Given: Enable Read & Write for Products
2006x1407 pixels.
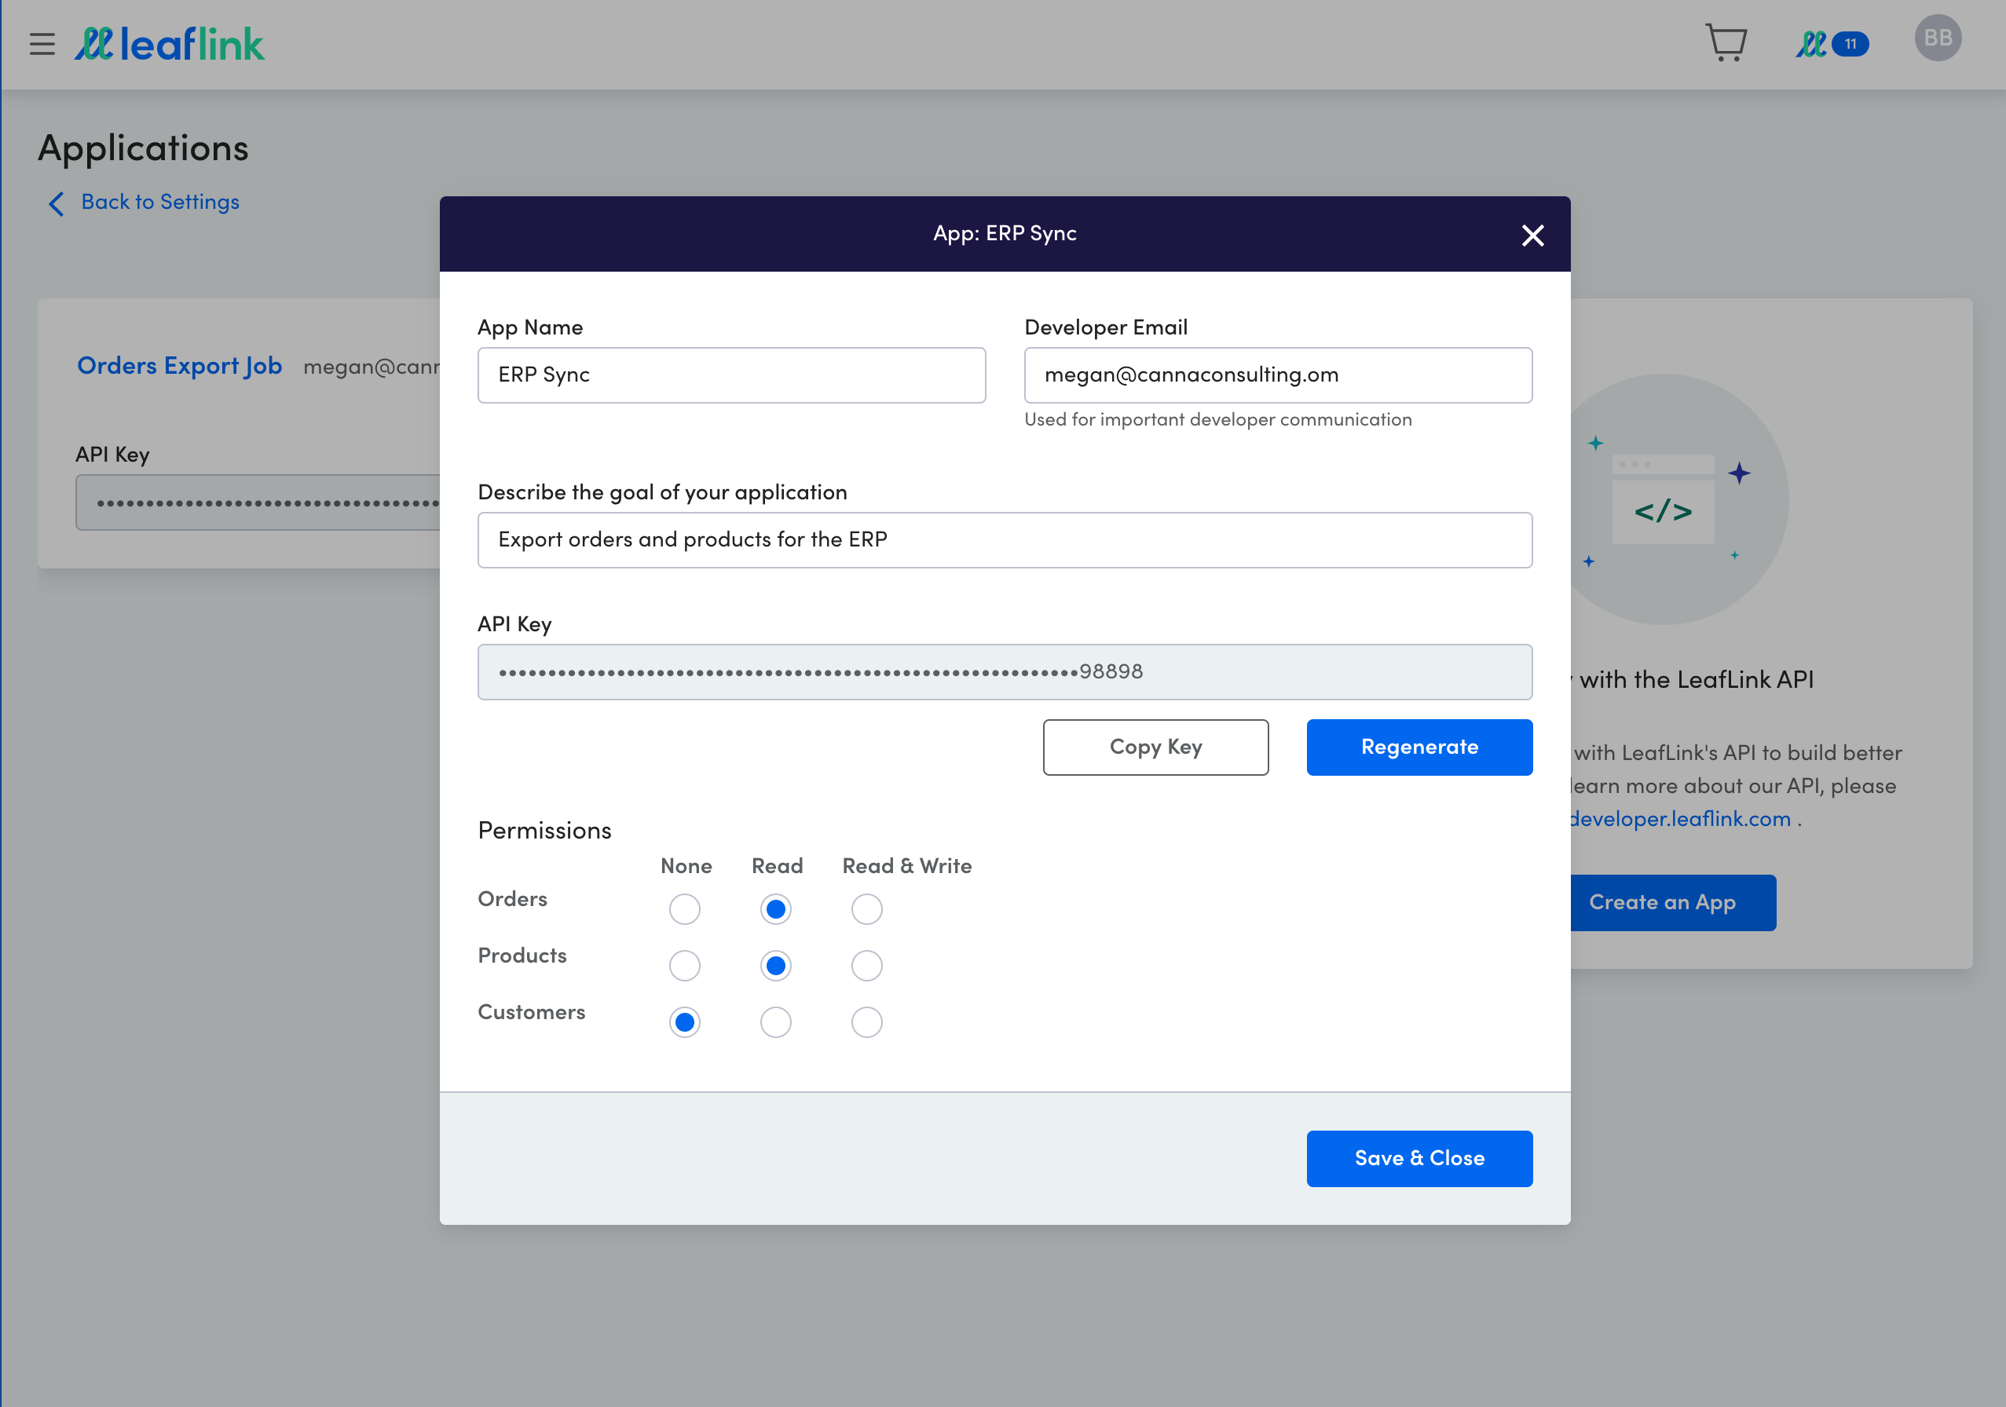Looking at the screenshot, I should click(x=866, y=965).
